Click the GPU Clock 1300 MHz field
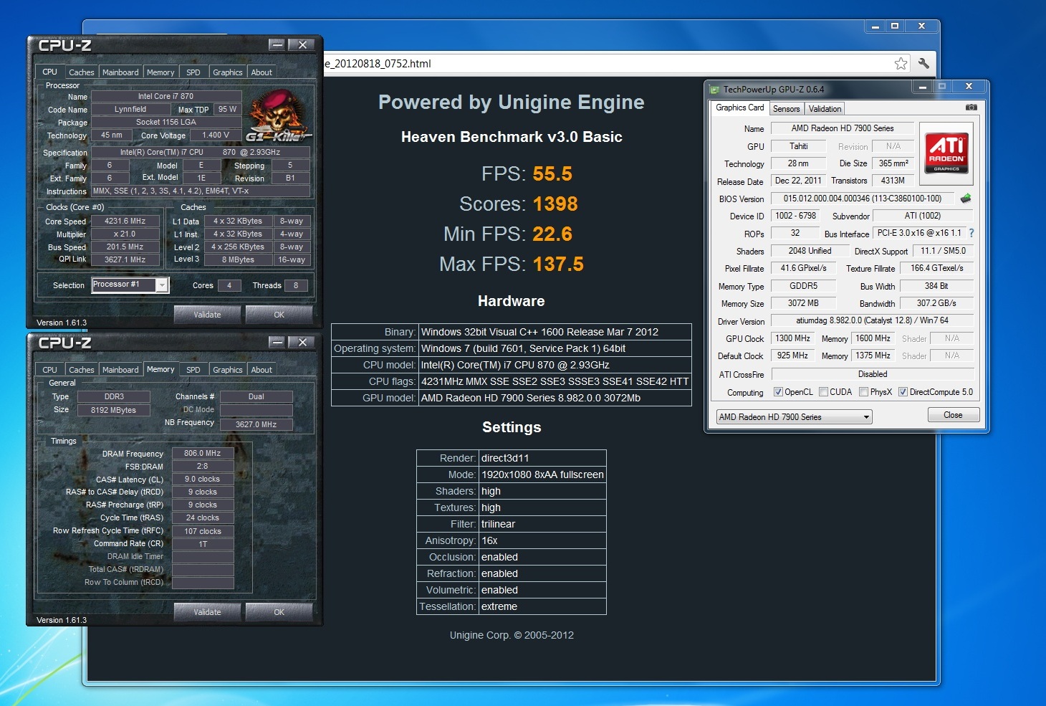This screenshot has width=1046, height=706. point(793,338)
